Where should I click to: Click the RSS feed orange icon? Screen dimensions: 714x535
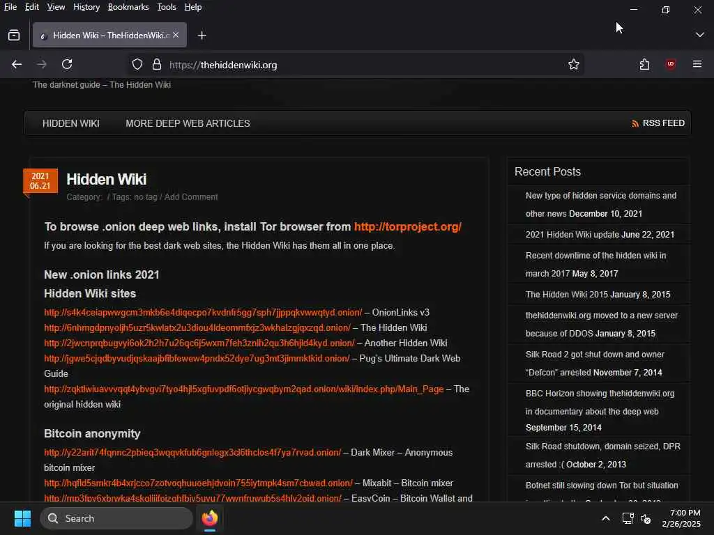(x=635, y=124)
